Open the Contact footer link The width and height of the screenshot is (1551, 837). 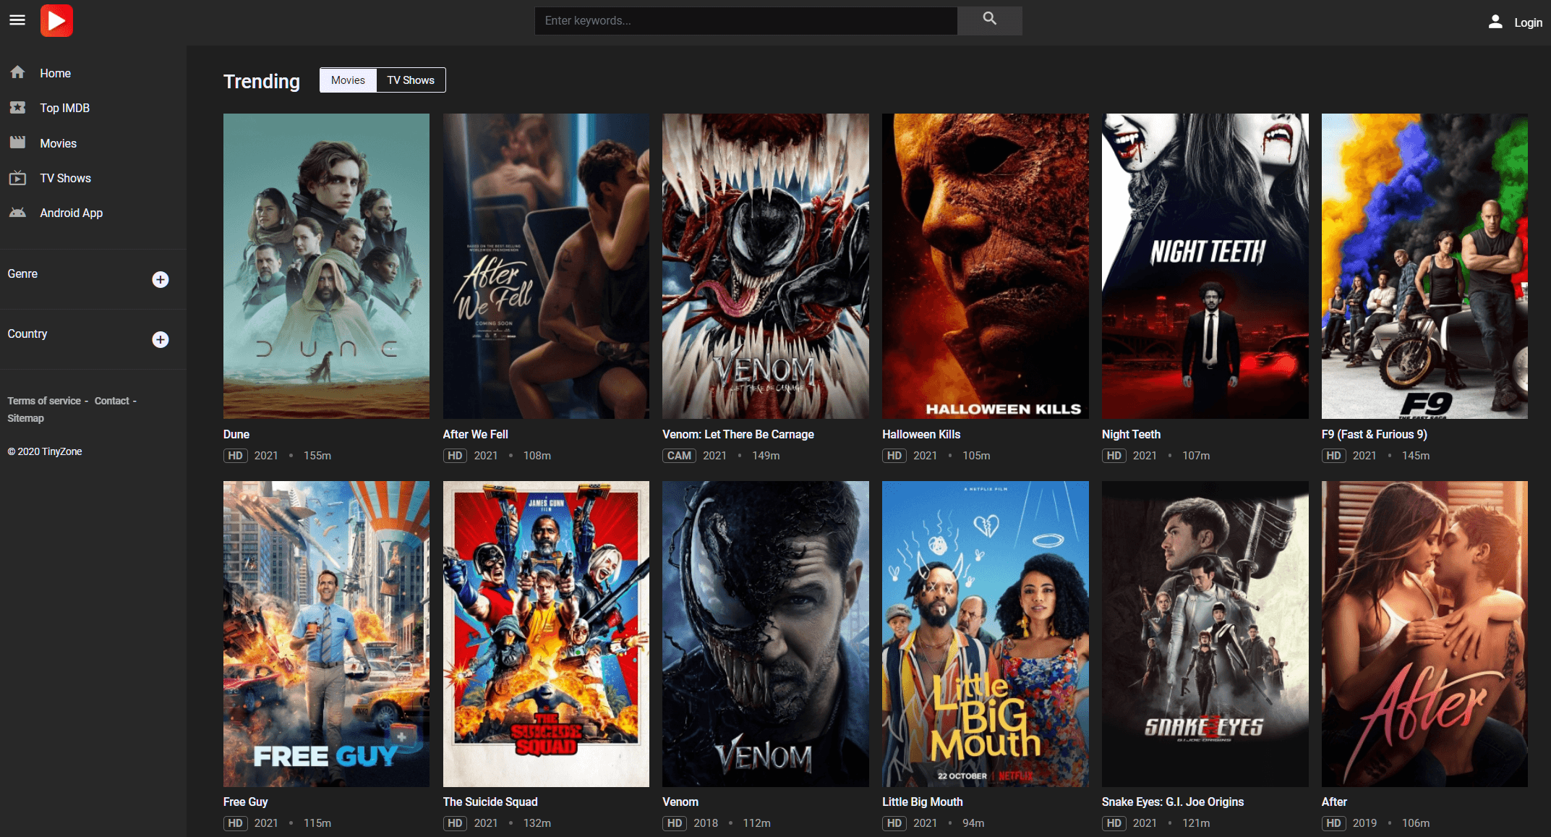point(111,401)
